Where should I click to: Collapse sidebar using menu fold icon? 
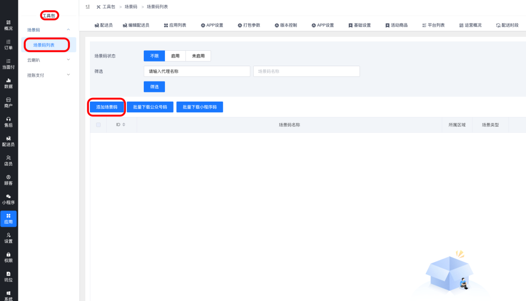tap(88, 7)
